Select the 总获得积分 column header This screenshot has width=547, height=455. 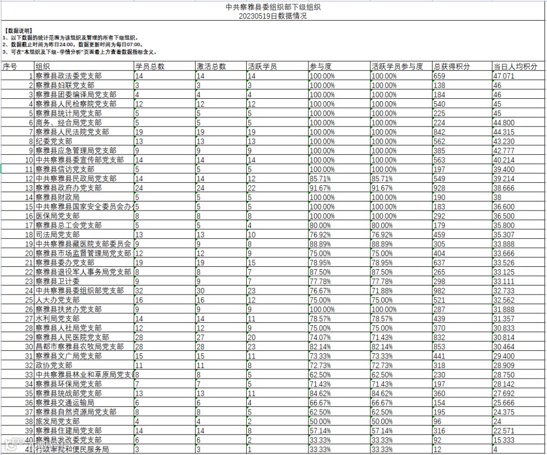tap(462, 66)
